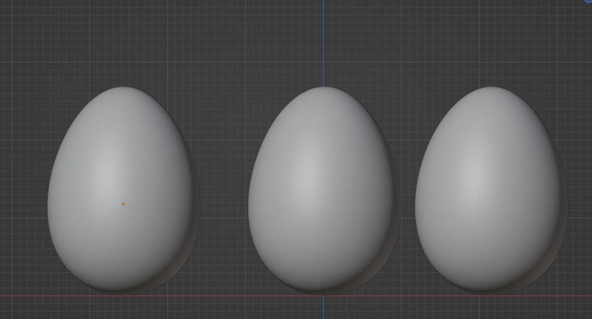The width and height of the screenshot is (592, 319).
Task: Select the middle egg object
Action: 324,191
